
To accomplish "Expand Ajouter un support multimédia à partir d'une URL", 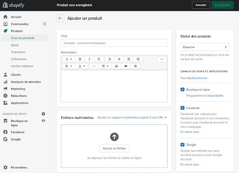I will click(132, 117).
